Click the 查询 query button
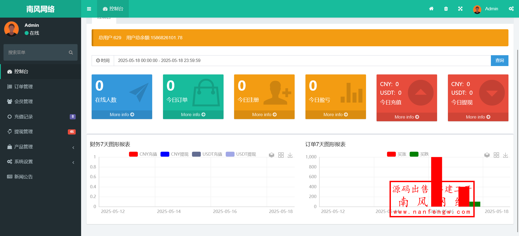The height and width of the screenshot is (236, 519). pyautogui.click(x=499, y=61)
